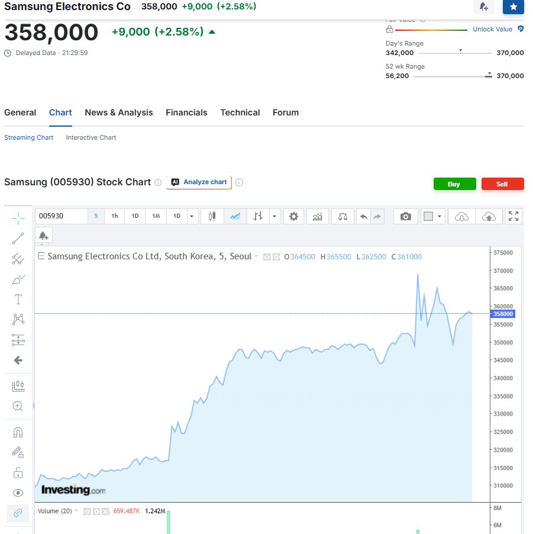Toggle stay in drawing mode
The height and width of the screenshot is (534, 533).
point(18,452)
